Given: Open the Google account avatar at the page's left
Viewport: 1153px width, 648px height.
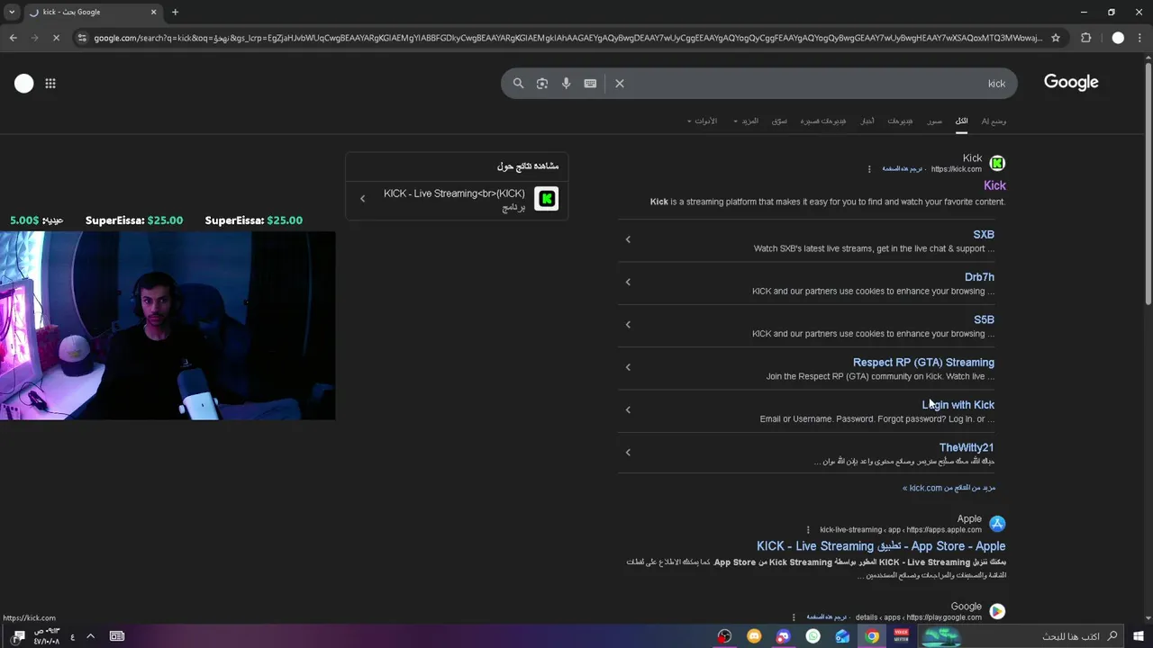Looking at the screenshot, I should coord(24,83).
